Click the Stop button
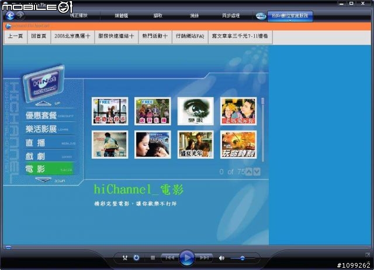Viewport: 374px width, 270px height. [153, 258]
